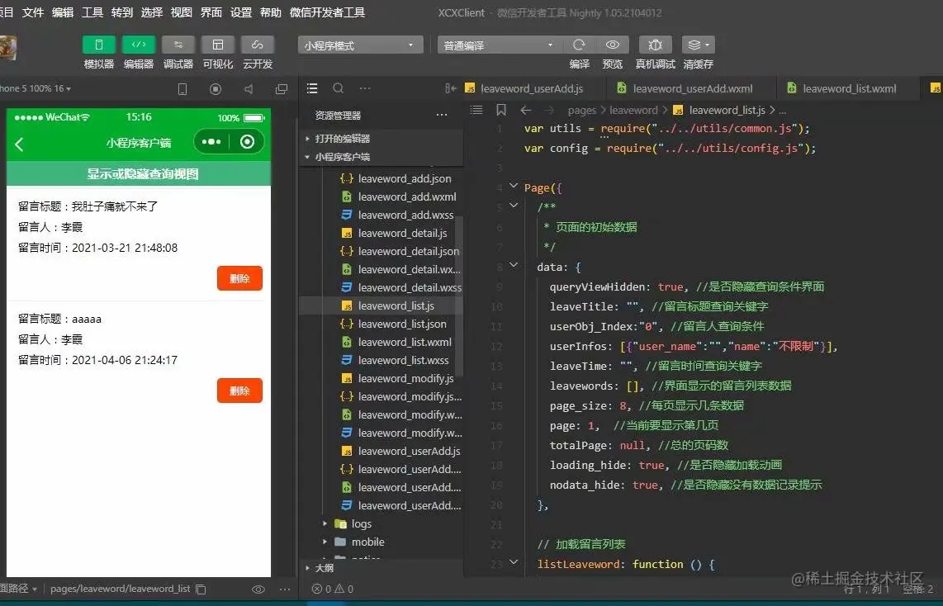This screenshot has width=943, height=606.
Task: Expand the mobile folder
Action: 367,542
